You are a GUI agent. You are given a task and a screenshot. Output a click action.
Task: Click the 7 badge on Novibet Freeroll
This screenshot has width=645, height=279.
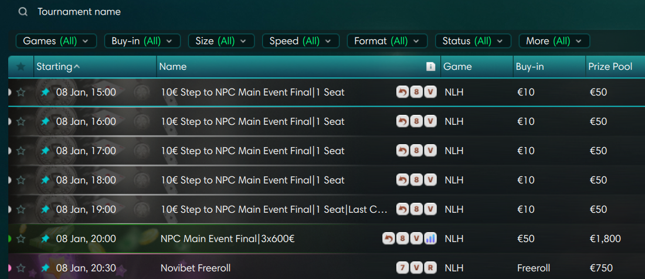tap(402, 268)
